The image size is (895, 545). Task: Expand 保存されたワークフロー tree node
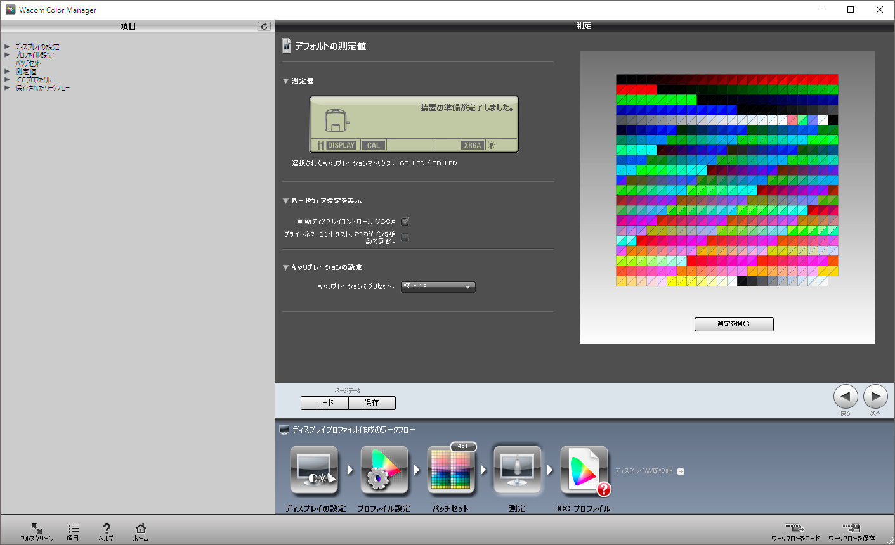tap(7, 88)
